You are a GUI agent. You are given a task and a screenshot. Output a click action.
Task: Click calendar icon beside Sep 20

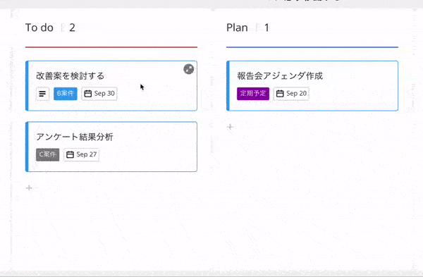[280, 94]
